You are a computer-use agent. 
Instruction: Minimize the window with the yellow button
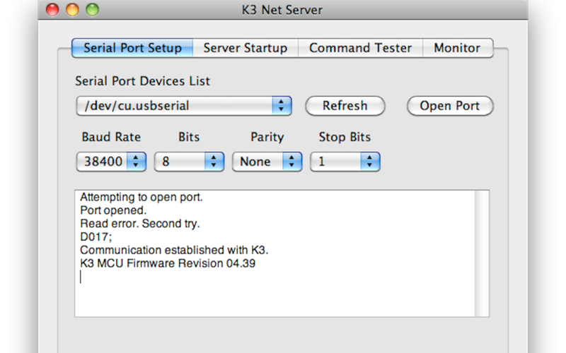tap(72, 10)
